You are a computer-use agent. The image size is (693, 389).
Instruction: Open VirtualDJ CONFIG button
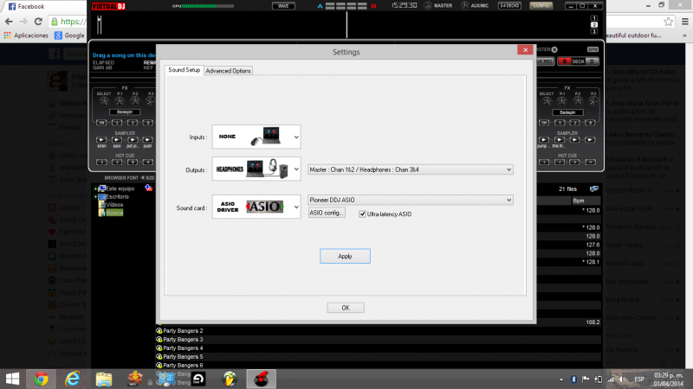[541, 6]
